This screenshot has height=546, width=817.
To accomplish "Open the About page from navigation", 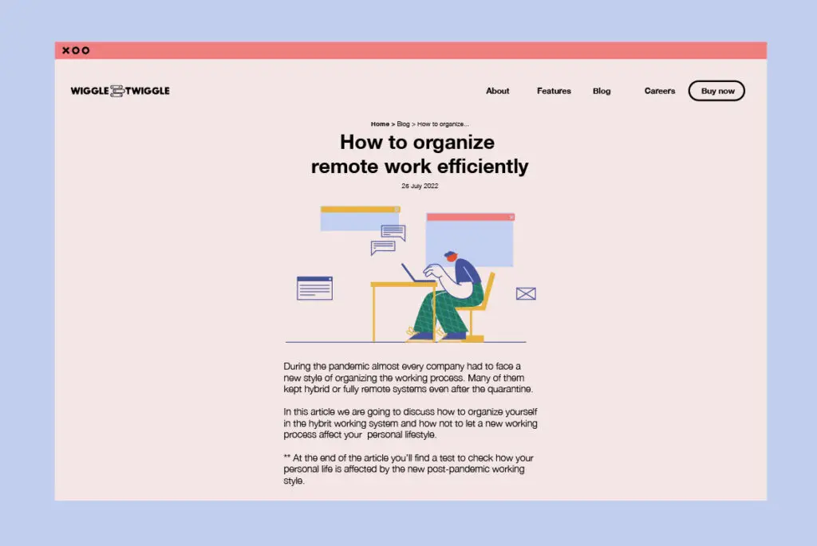I will tap(497, 91).
